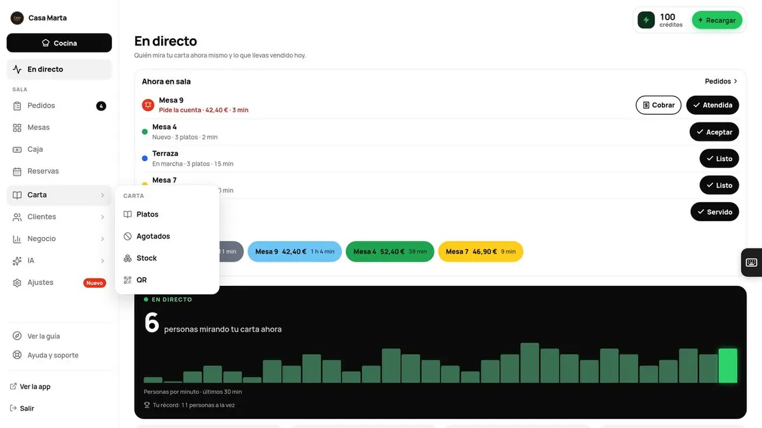Go to Mesas via its grid icon
This screenshot has height=428, width=762.
(x=17, y=127)
